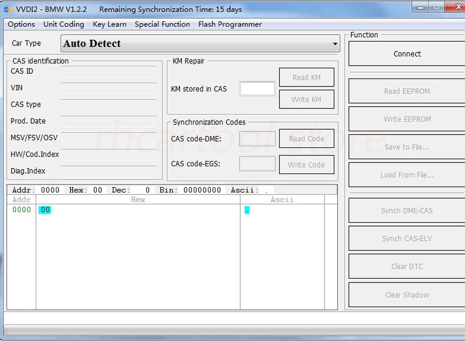This screenshot has width=465, height=341.
Task: Click the VIN field
Action: (x=109, y=89)
